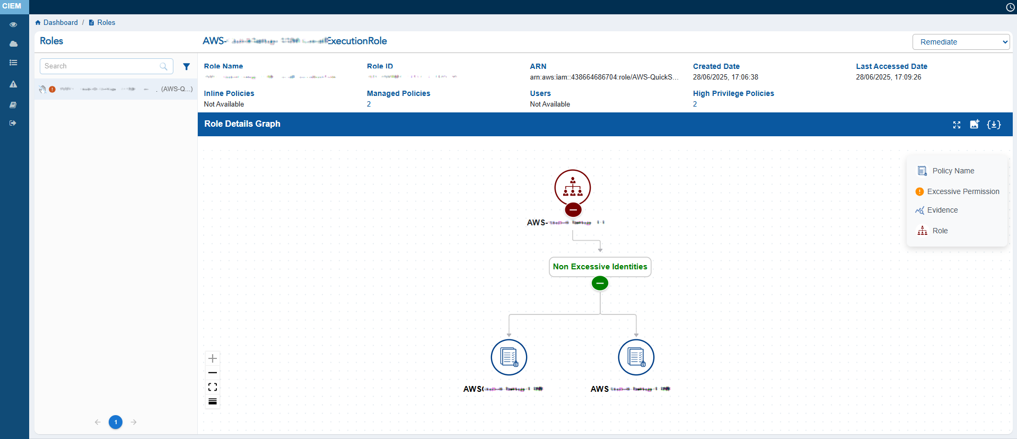Expand the graph to fullscreen in header
The height and width of the screenshot is (439, 1017).
tap(957, 125)
